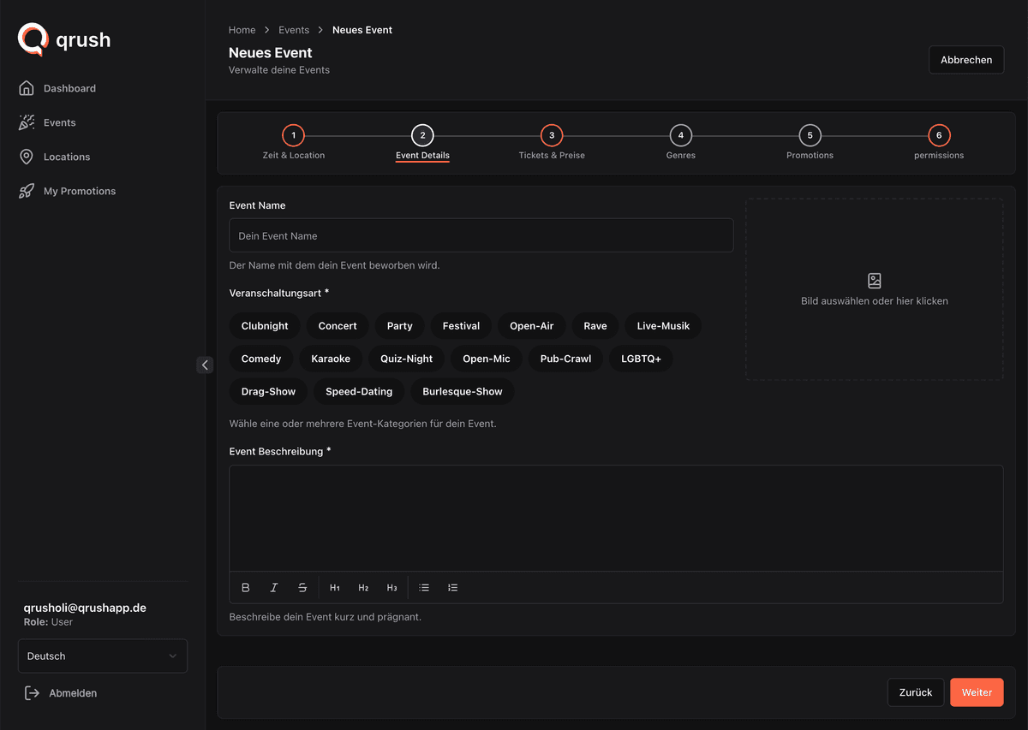Enable the Karaoke event category

331,359
